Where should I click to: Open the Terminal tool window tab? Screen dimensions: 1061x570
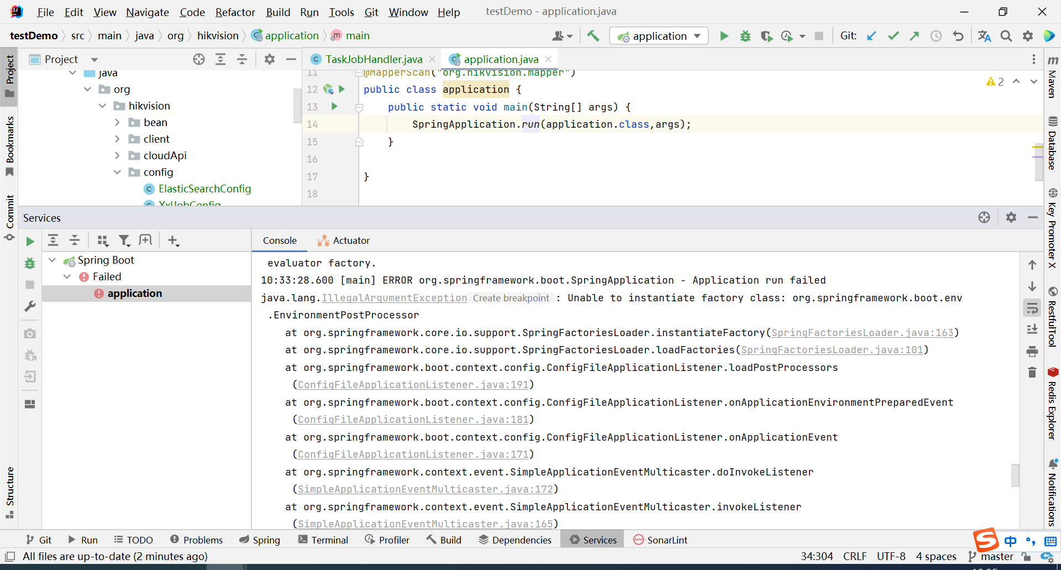point(323,540)
